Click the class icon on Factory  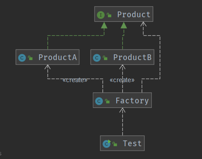point(99,101)
